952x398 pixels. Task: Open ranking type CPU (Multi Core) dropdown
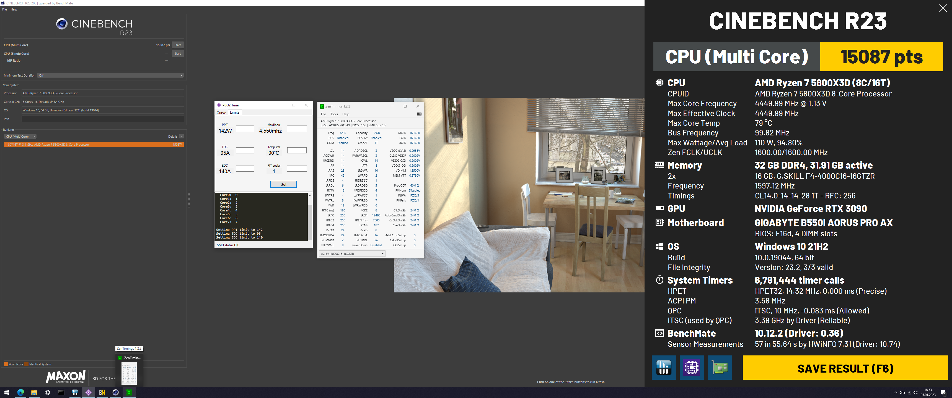[x=21, y=137]
